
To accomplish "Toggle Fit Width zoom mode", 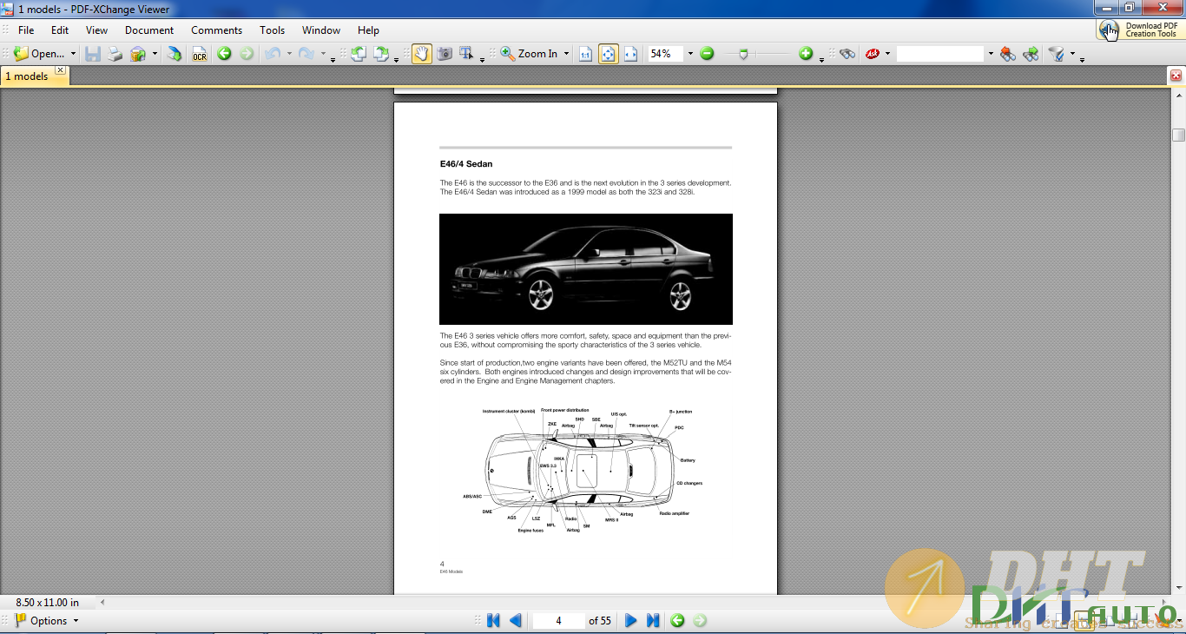I will [630, 54].
